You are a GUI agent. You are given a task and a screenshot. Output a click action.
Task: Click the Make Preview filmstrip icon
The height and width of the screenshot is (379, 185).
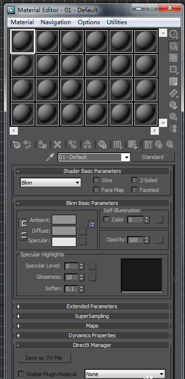click(x=173, y=93)
